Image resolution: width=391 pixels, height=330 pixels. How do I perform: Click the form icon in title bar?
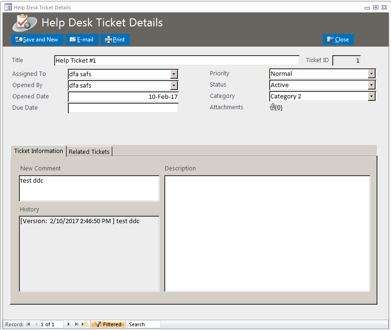[x=8, y=7]
